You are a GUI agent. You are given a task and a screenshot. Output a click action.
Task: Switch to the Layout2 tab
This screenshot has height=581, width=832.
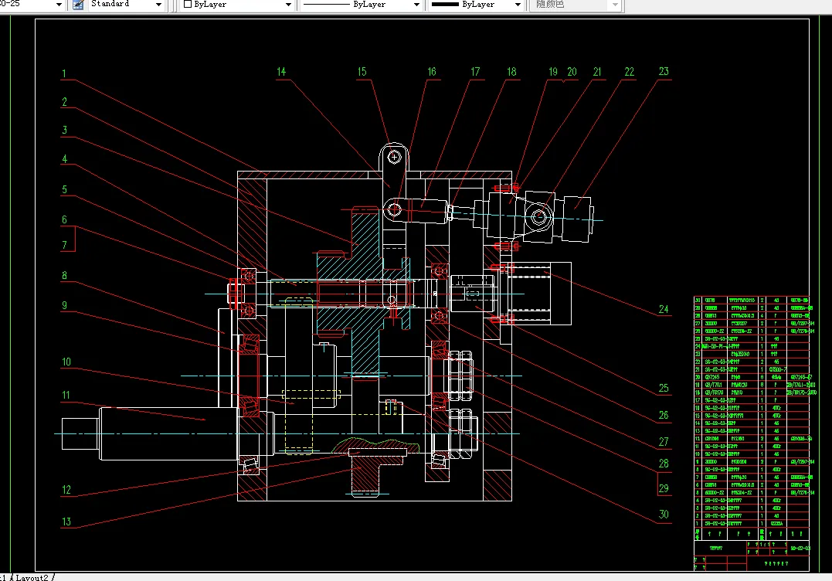point(32,577)
